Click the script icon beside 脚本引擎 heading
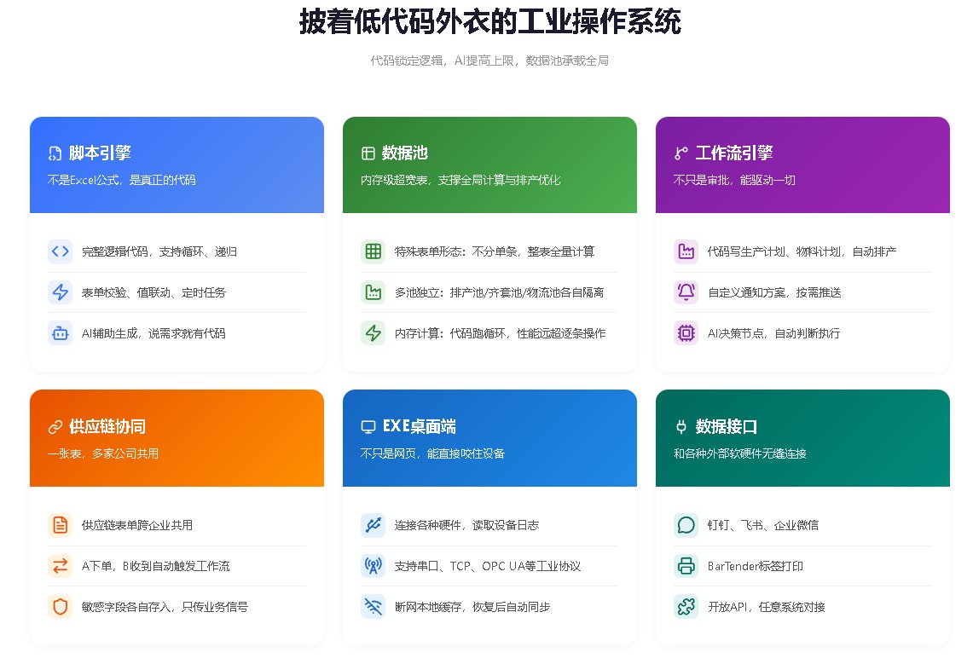The height and width of the screenshot is (664, 973). (x=55, y=153)
